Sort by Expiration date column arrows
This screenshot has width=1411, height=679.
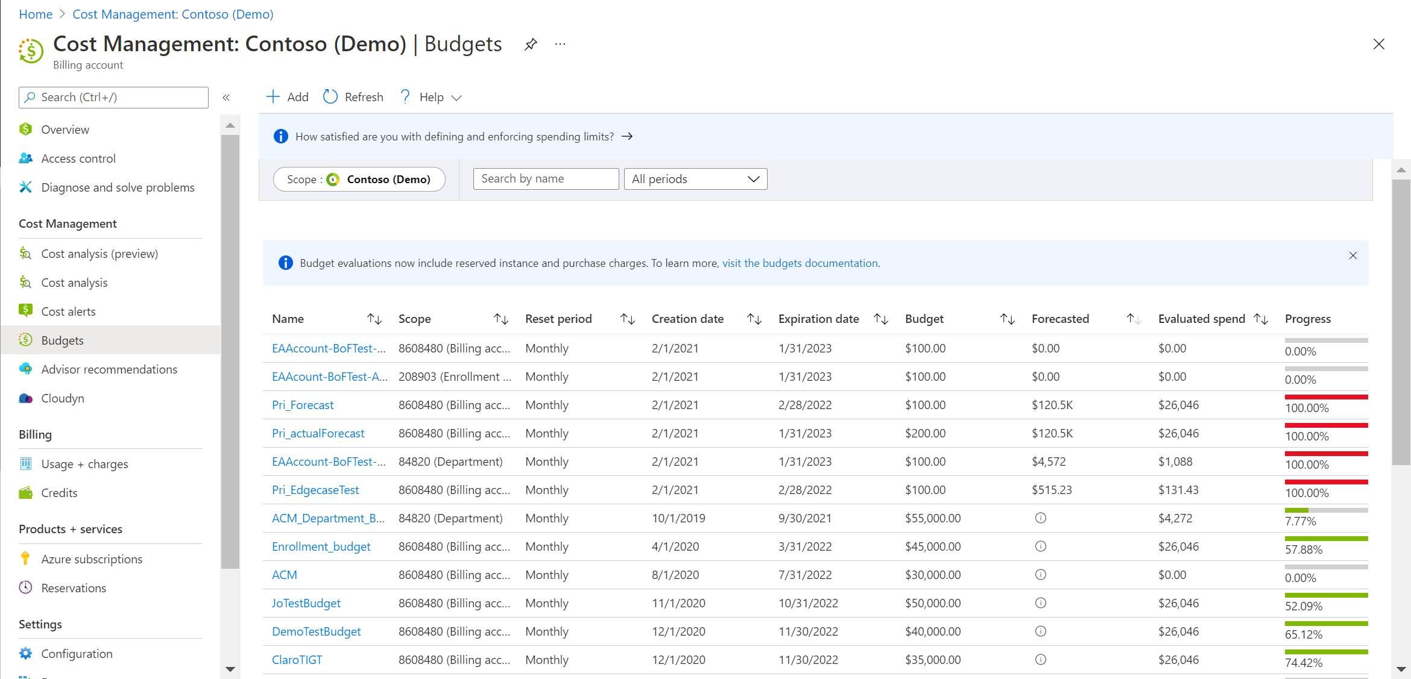881,319
